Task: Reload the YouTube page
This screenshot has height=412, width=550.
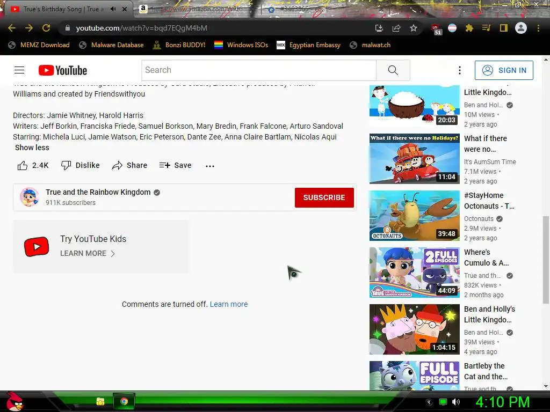Action: click(46, 28)
